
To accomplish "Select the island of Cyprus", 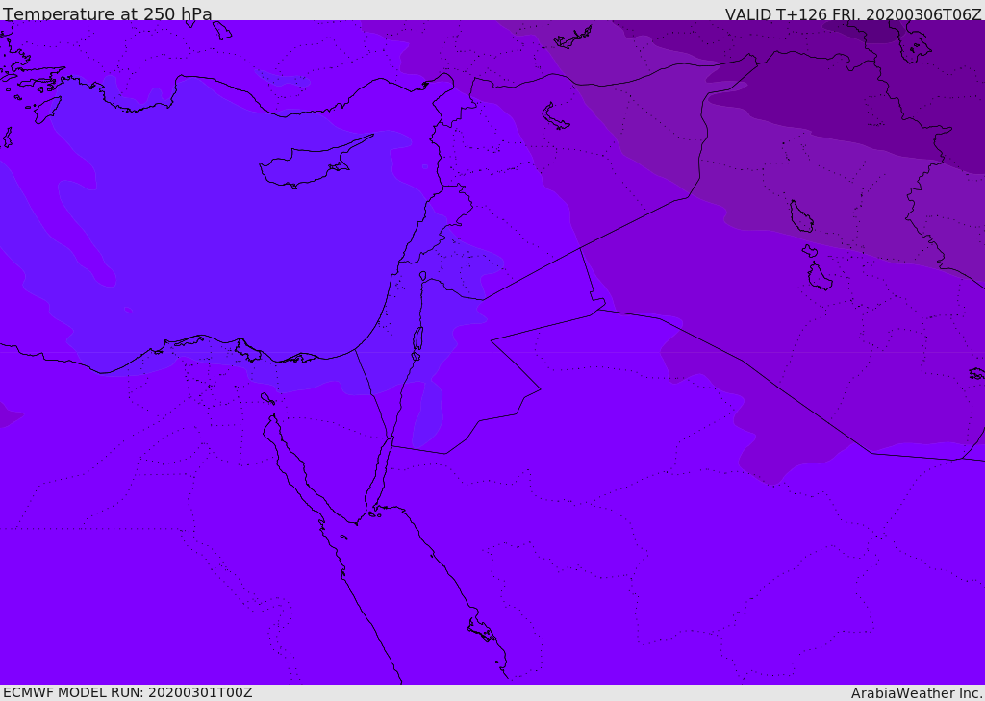I will point(308,164).
